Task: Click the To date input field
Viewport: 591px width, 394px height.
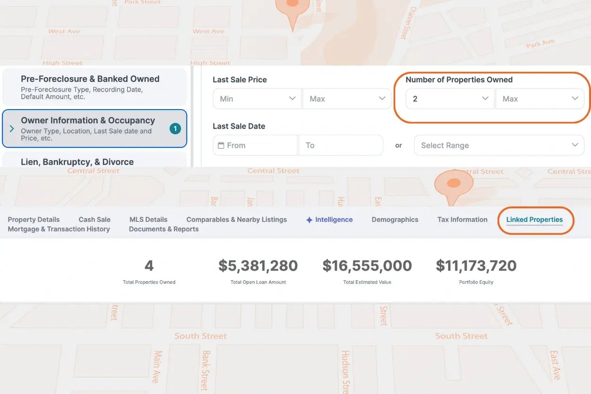Action: tap(341, 145)
